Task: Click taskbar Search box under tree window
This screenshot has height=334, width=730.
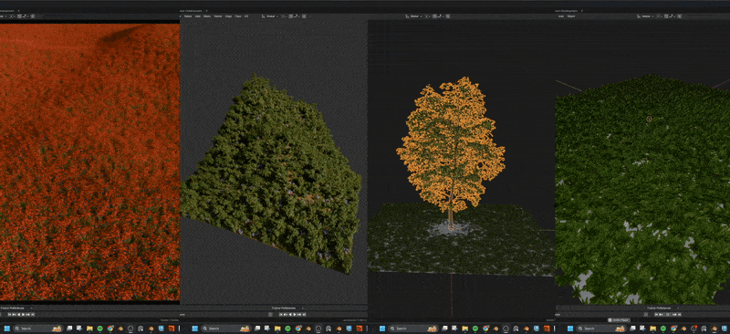Action: [x=413, y=329]
